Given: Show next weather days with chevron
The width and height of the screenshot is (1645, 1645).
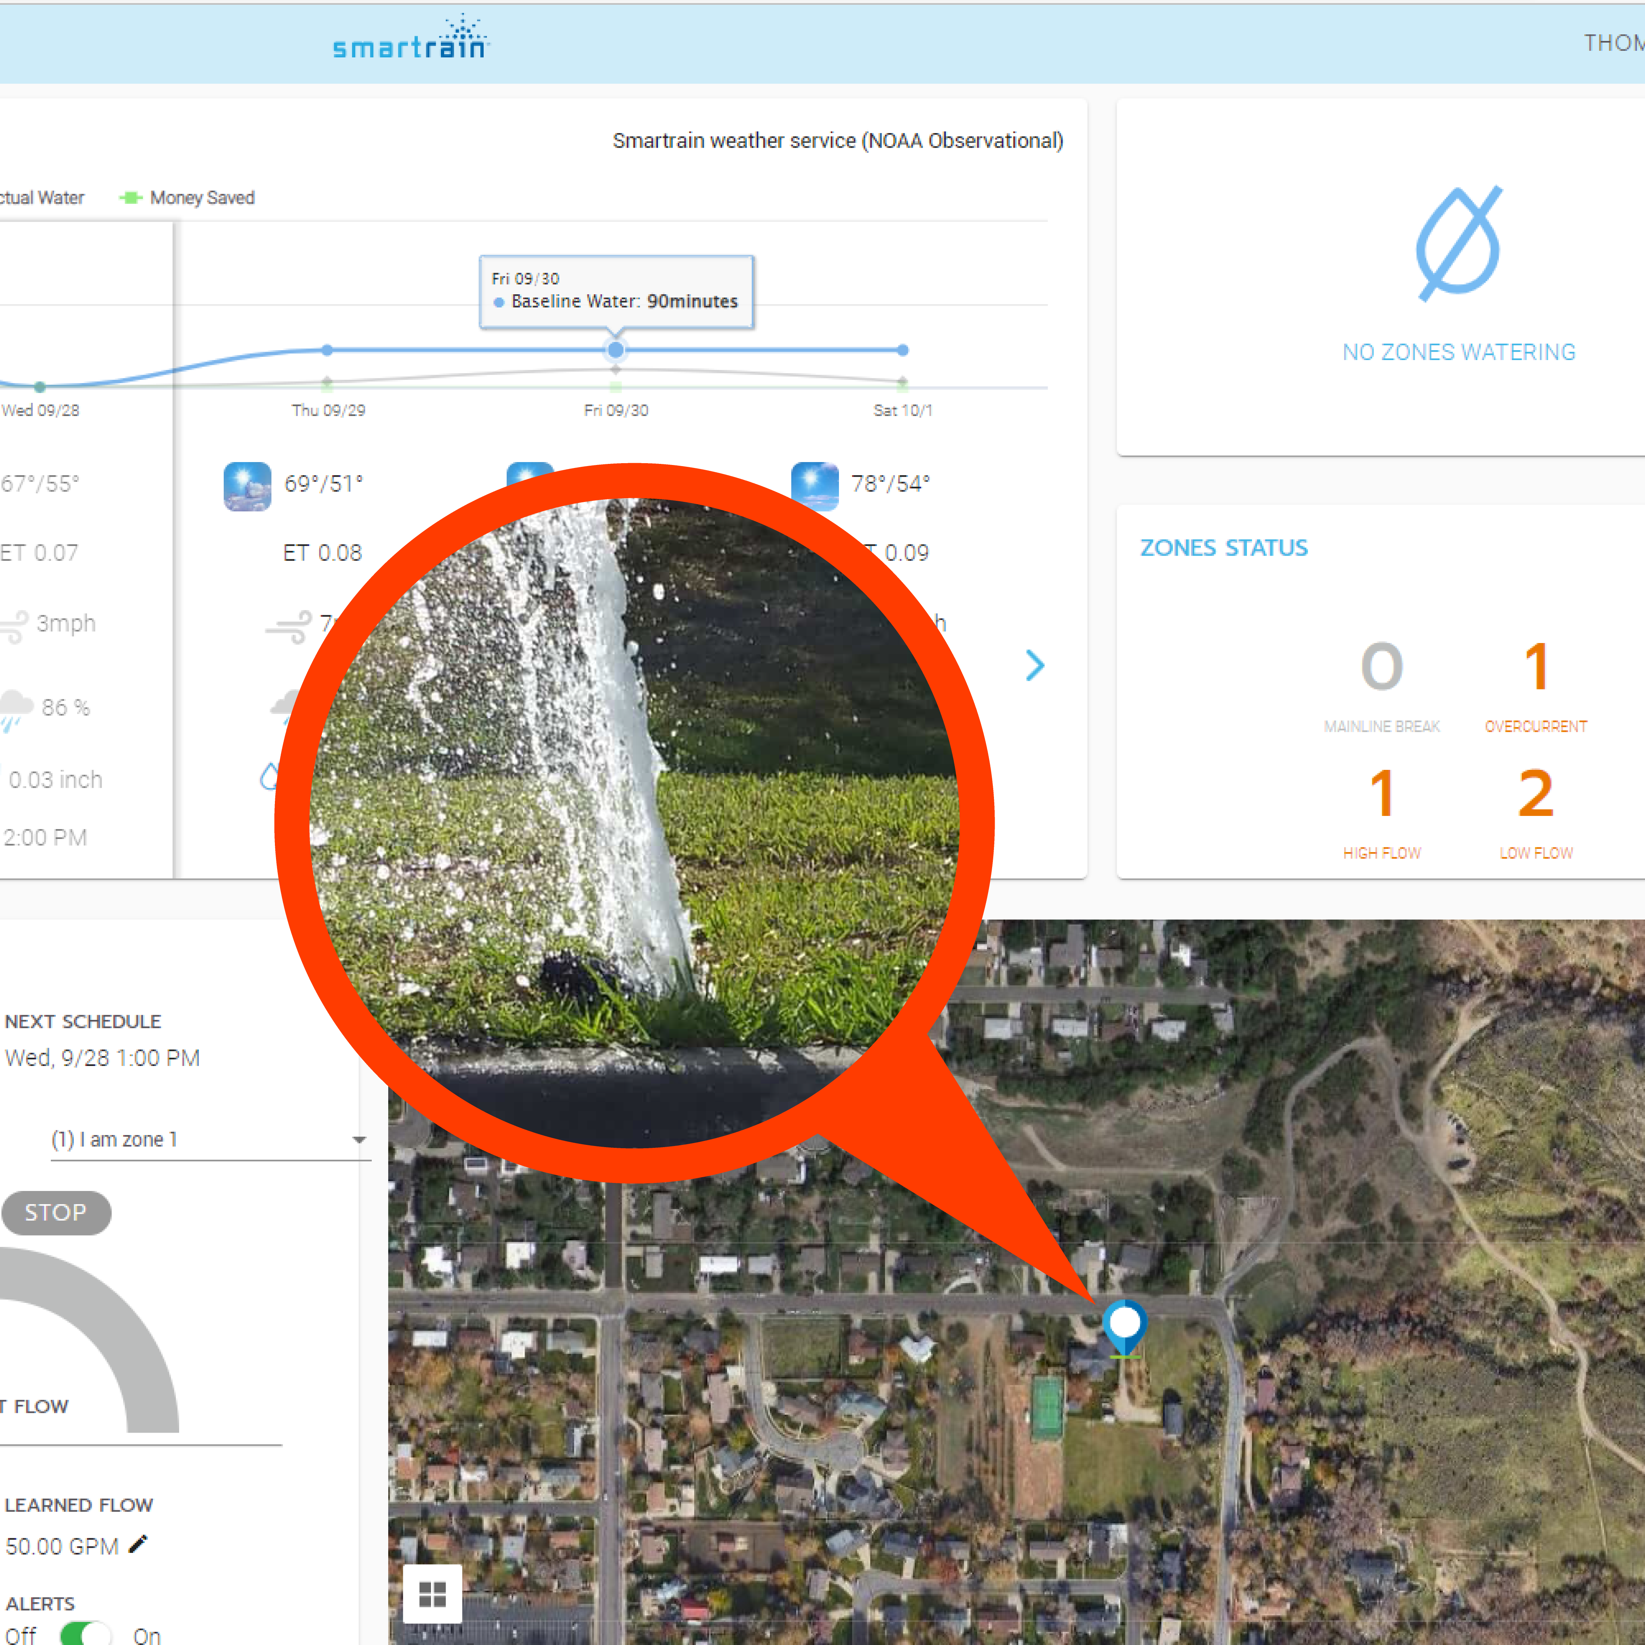Looking at the screenshot, I should coord(1035,665).
